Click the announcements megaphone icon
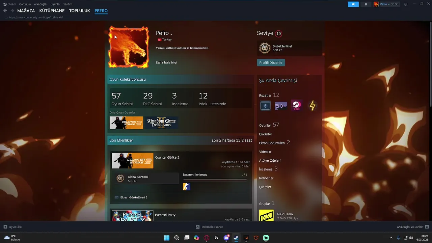Image resolution: width=432 pixels, height=243 pixels. click(353, 4)
